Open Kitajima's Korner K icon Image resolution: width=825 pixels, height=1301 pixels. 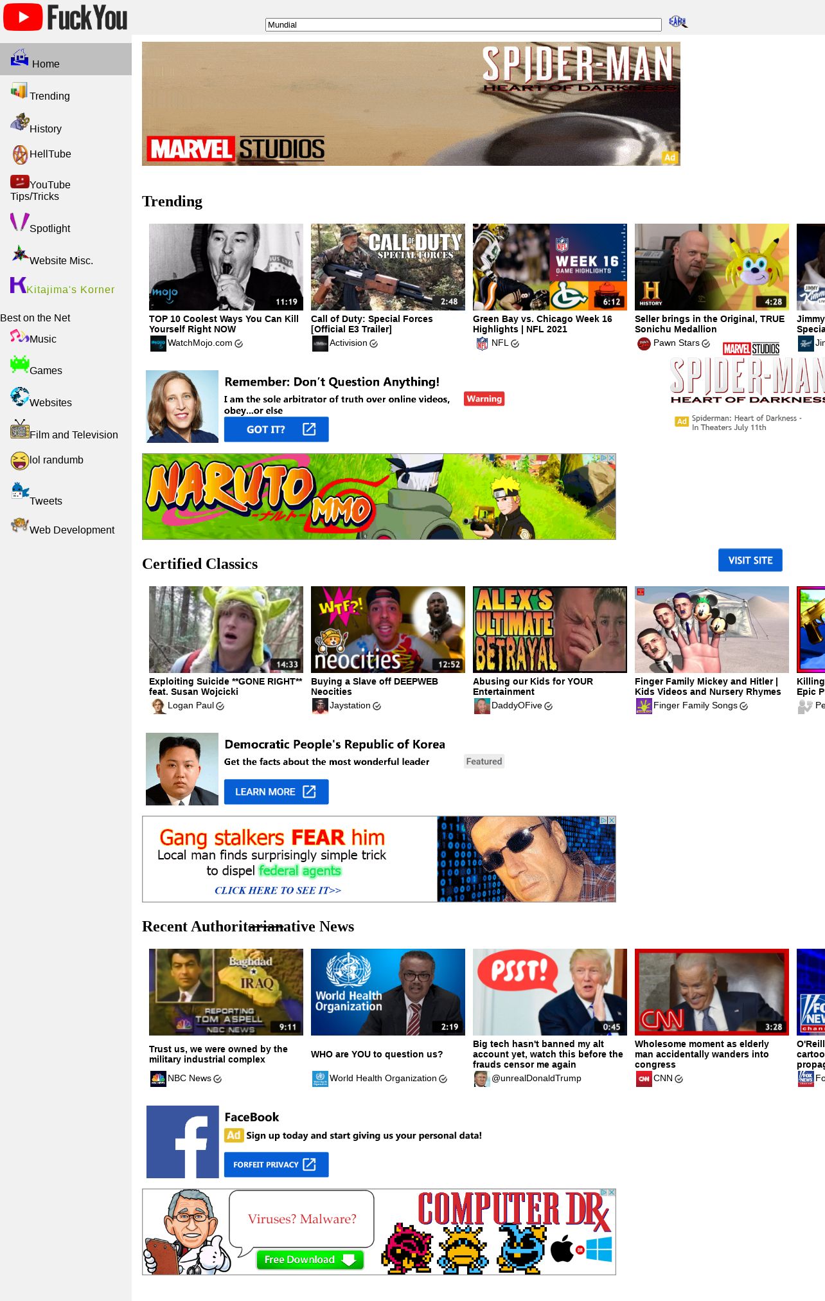point(18,284)
